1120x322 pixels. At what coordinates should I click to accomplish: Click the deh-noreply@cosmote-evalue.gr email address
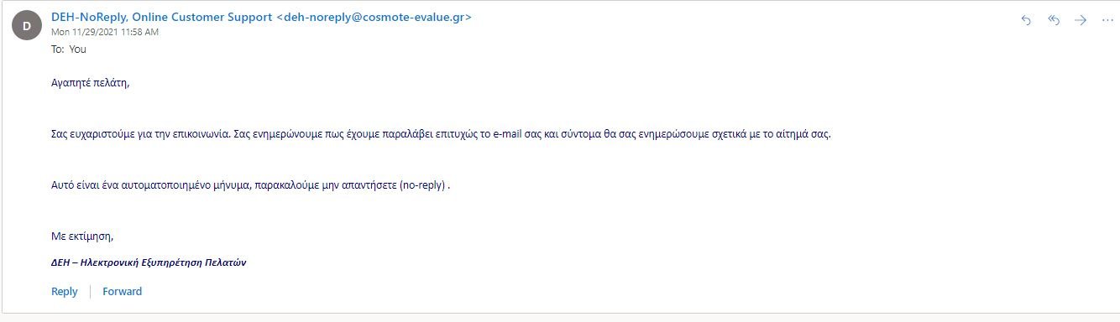click(x=374, y=17)
